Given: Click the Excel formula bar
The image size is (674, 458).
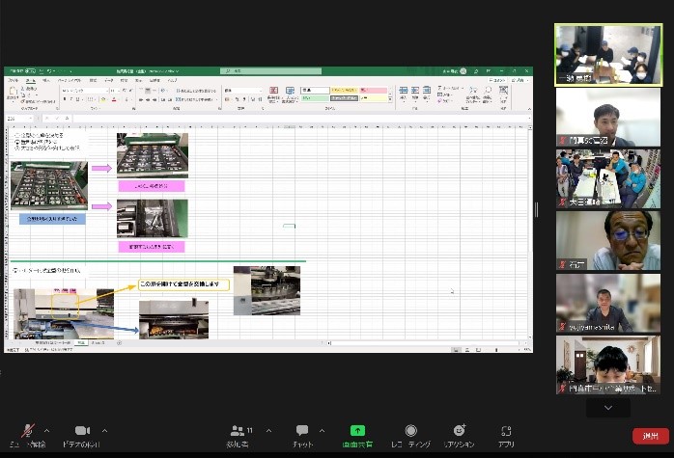Looking at the screenshot, I should point(301,118).
